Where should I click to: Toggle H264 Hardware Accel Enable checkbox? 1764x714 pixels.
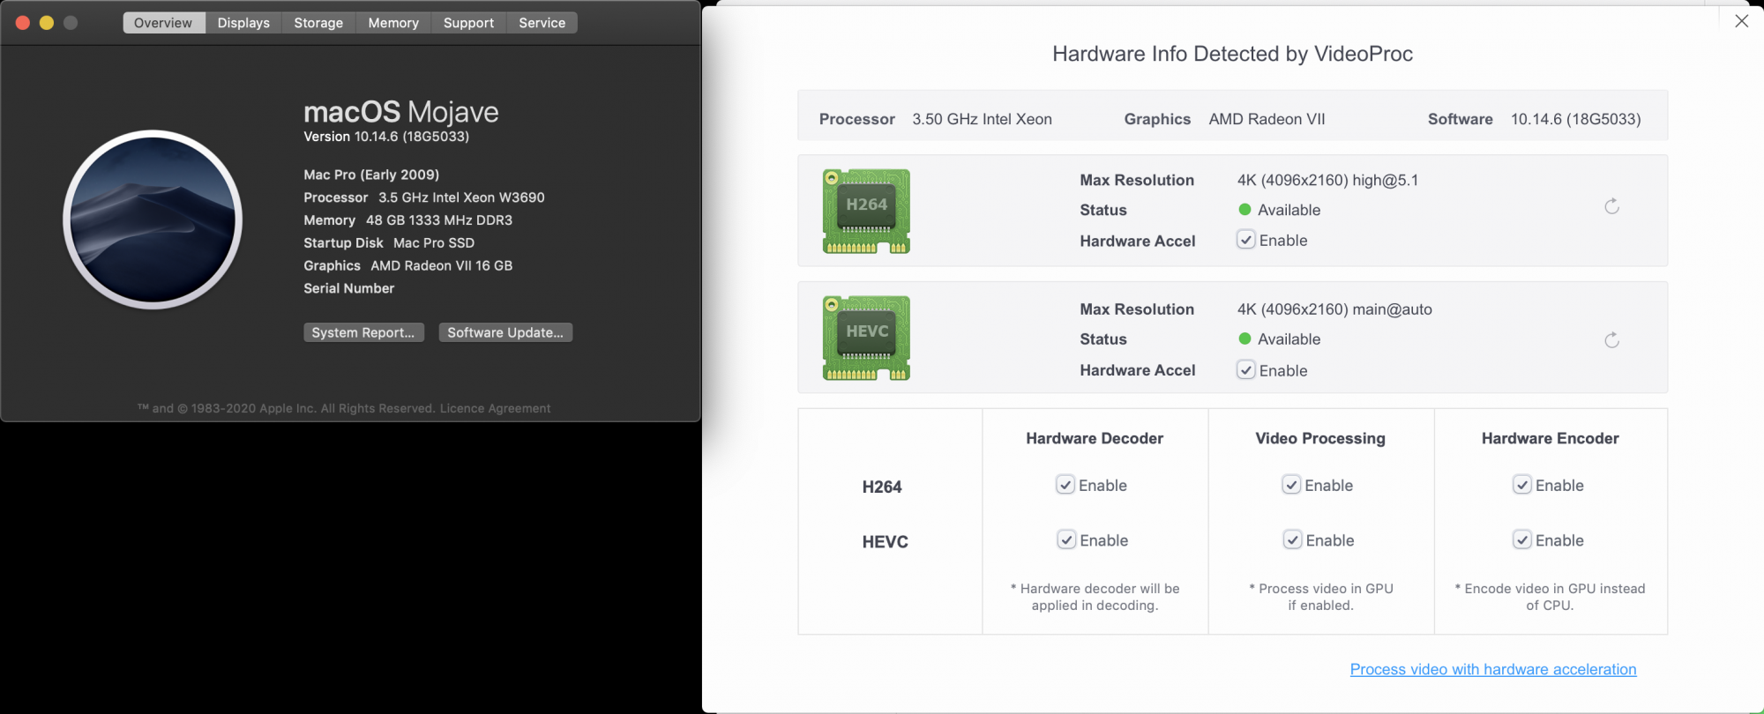[1245, 240]
